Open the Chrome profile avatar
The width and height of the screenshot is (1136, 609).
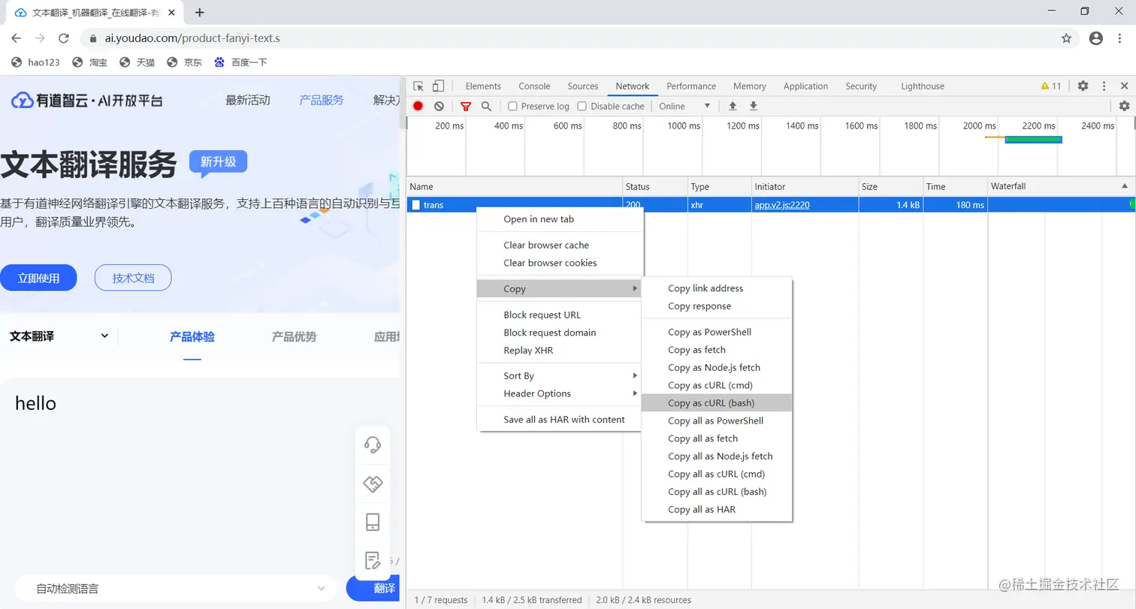[x=1096, y=38]
